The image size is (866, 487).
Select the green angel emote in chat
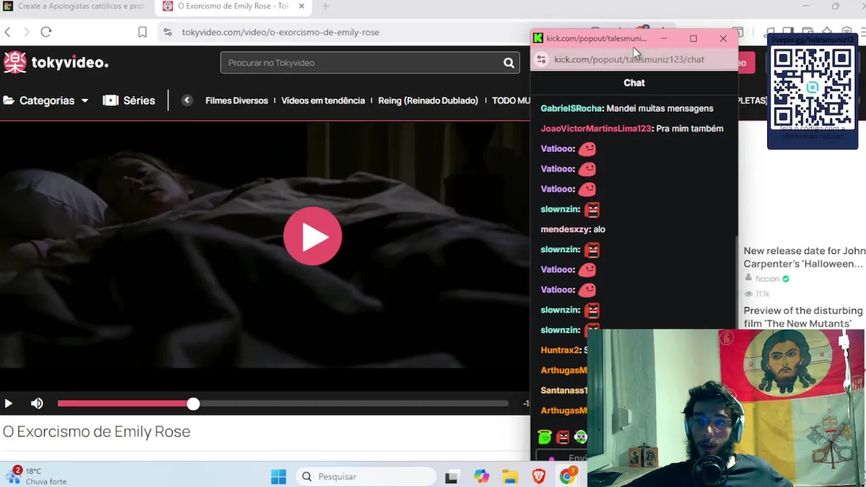pyautogui.click(x=545, y=438)
